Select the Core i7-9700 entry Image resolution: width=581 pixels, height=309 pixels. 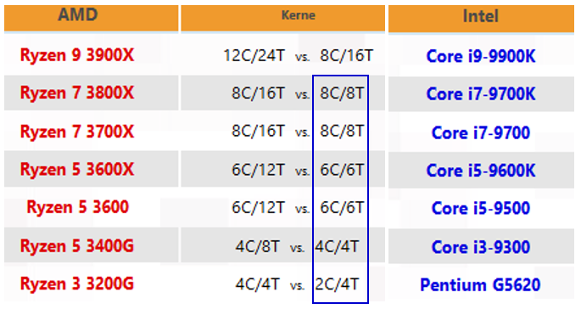[481, 132]
